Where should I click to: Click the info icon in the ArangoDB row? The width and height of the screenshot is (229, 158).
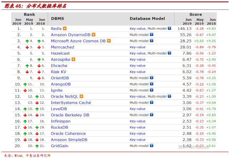(x=152, y=84)
